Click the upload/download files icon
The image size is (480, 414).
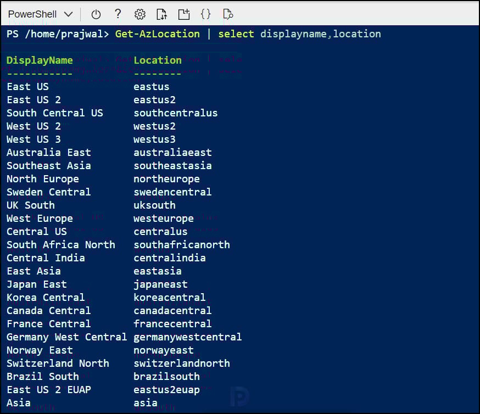click(x=161, y=14)
